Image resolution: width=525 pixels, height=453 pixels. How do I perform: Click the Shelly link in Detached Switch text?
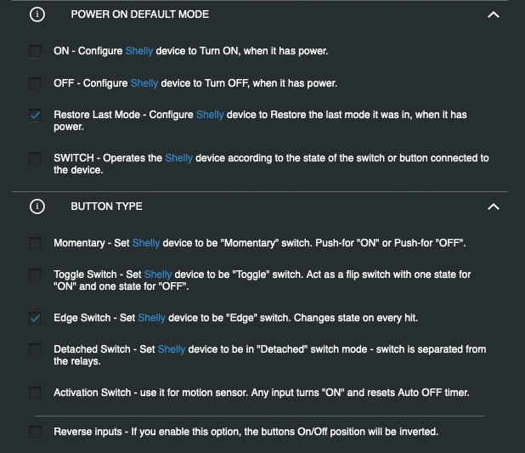[x=172, y=349]
